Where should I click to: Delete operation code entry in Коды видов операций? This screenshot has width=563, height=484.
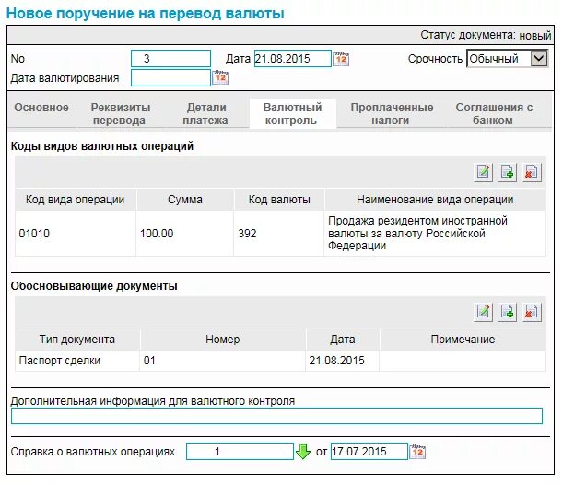coord(531,172)
